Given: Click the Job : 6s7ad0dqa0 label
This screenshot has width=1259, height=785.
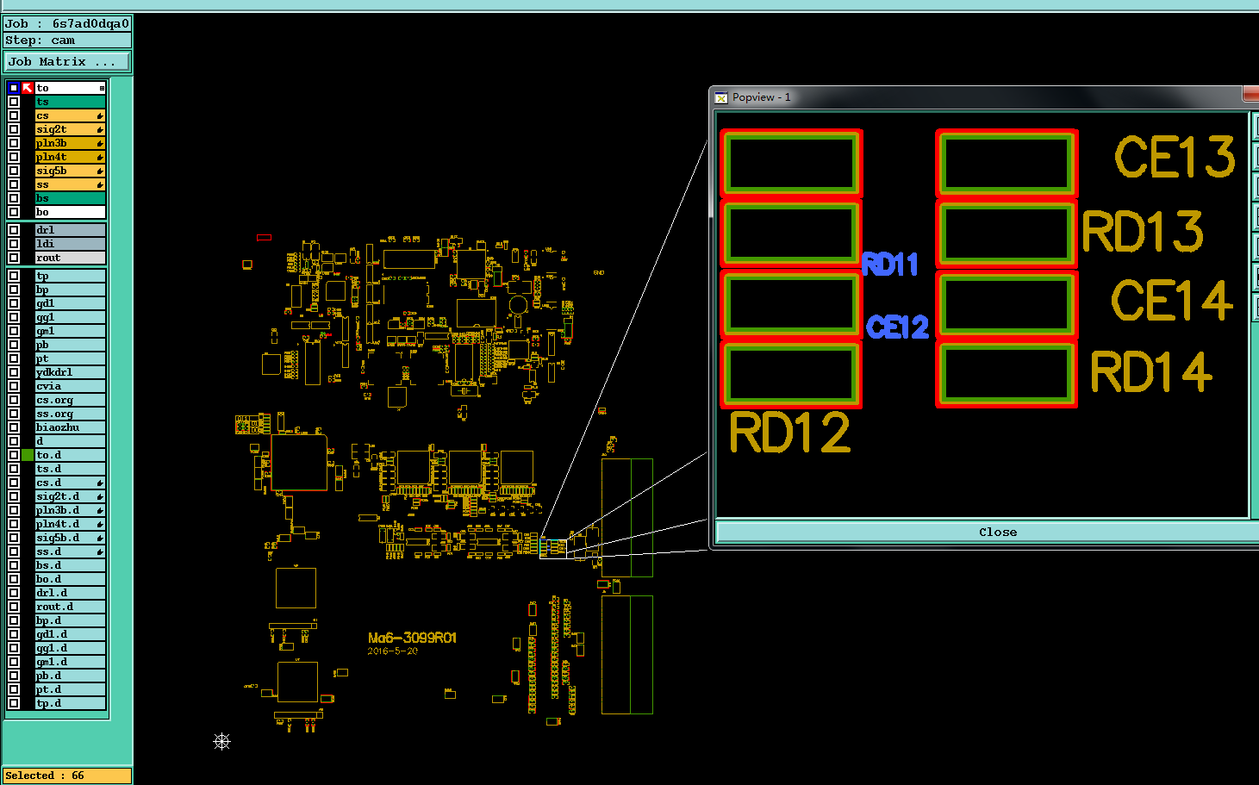Looking at the screenshot, I should 67,24.
